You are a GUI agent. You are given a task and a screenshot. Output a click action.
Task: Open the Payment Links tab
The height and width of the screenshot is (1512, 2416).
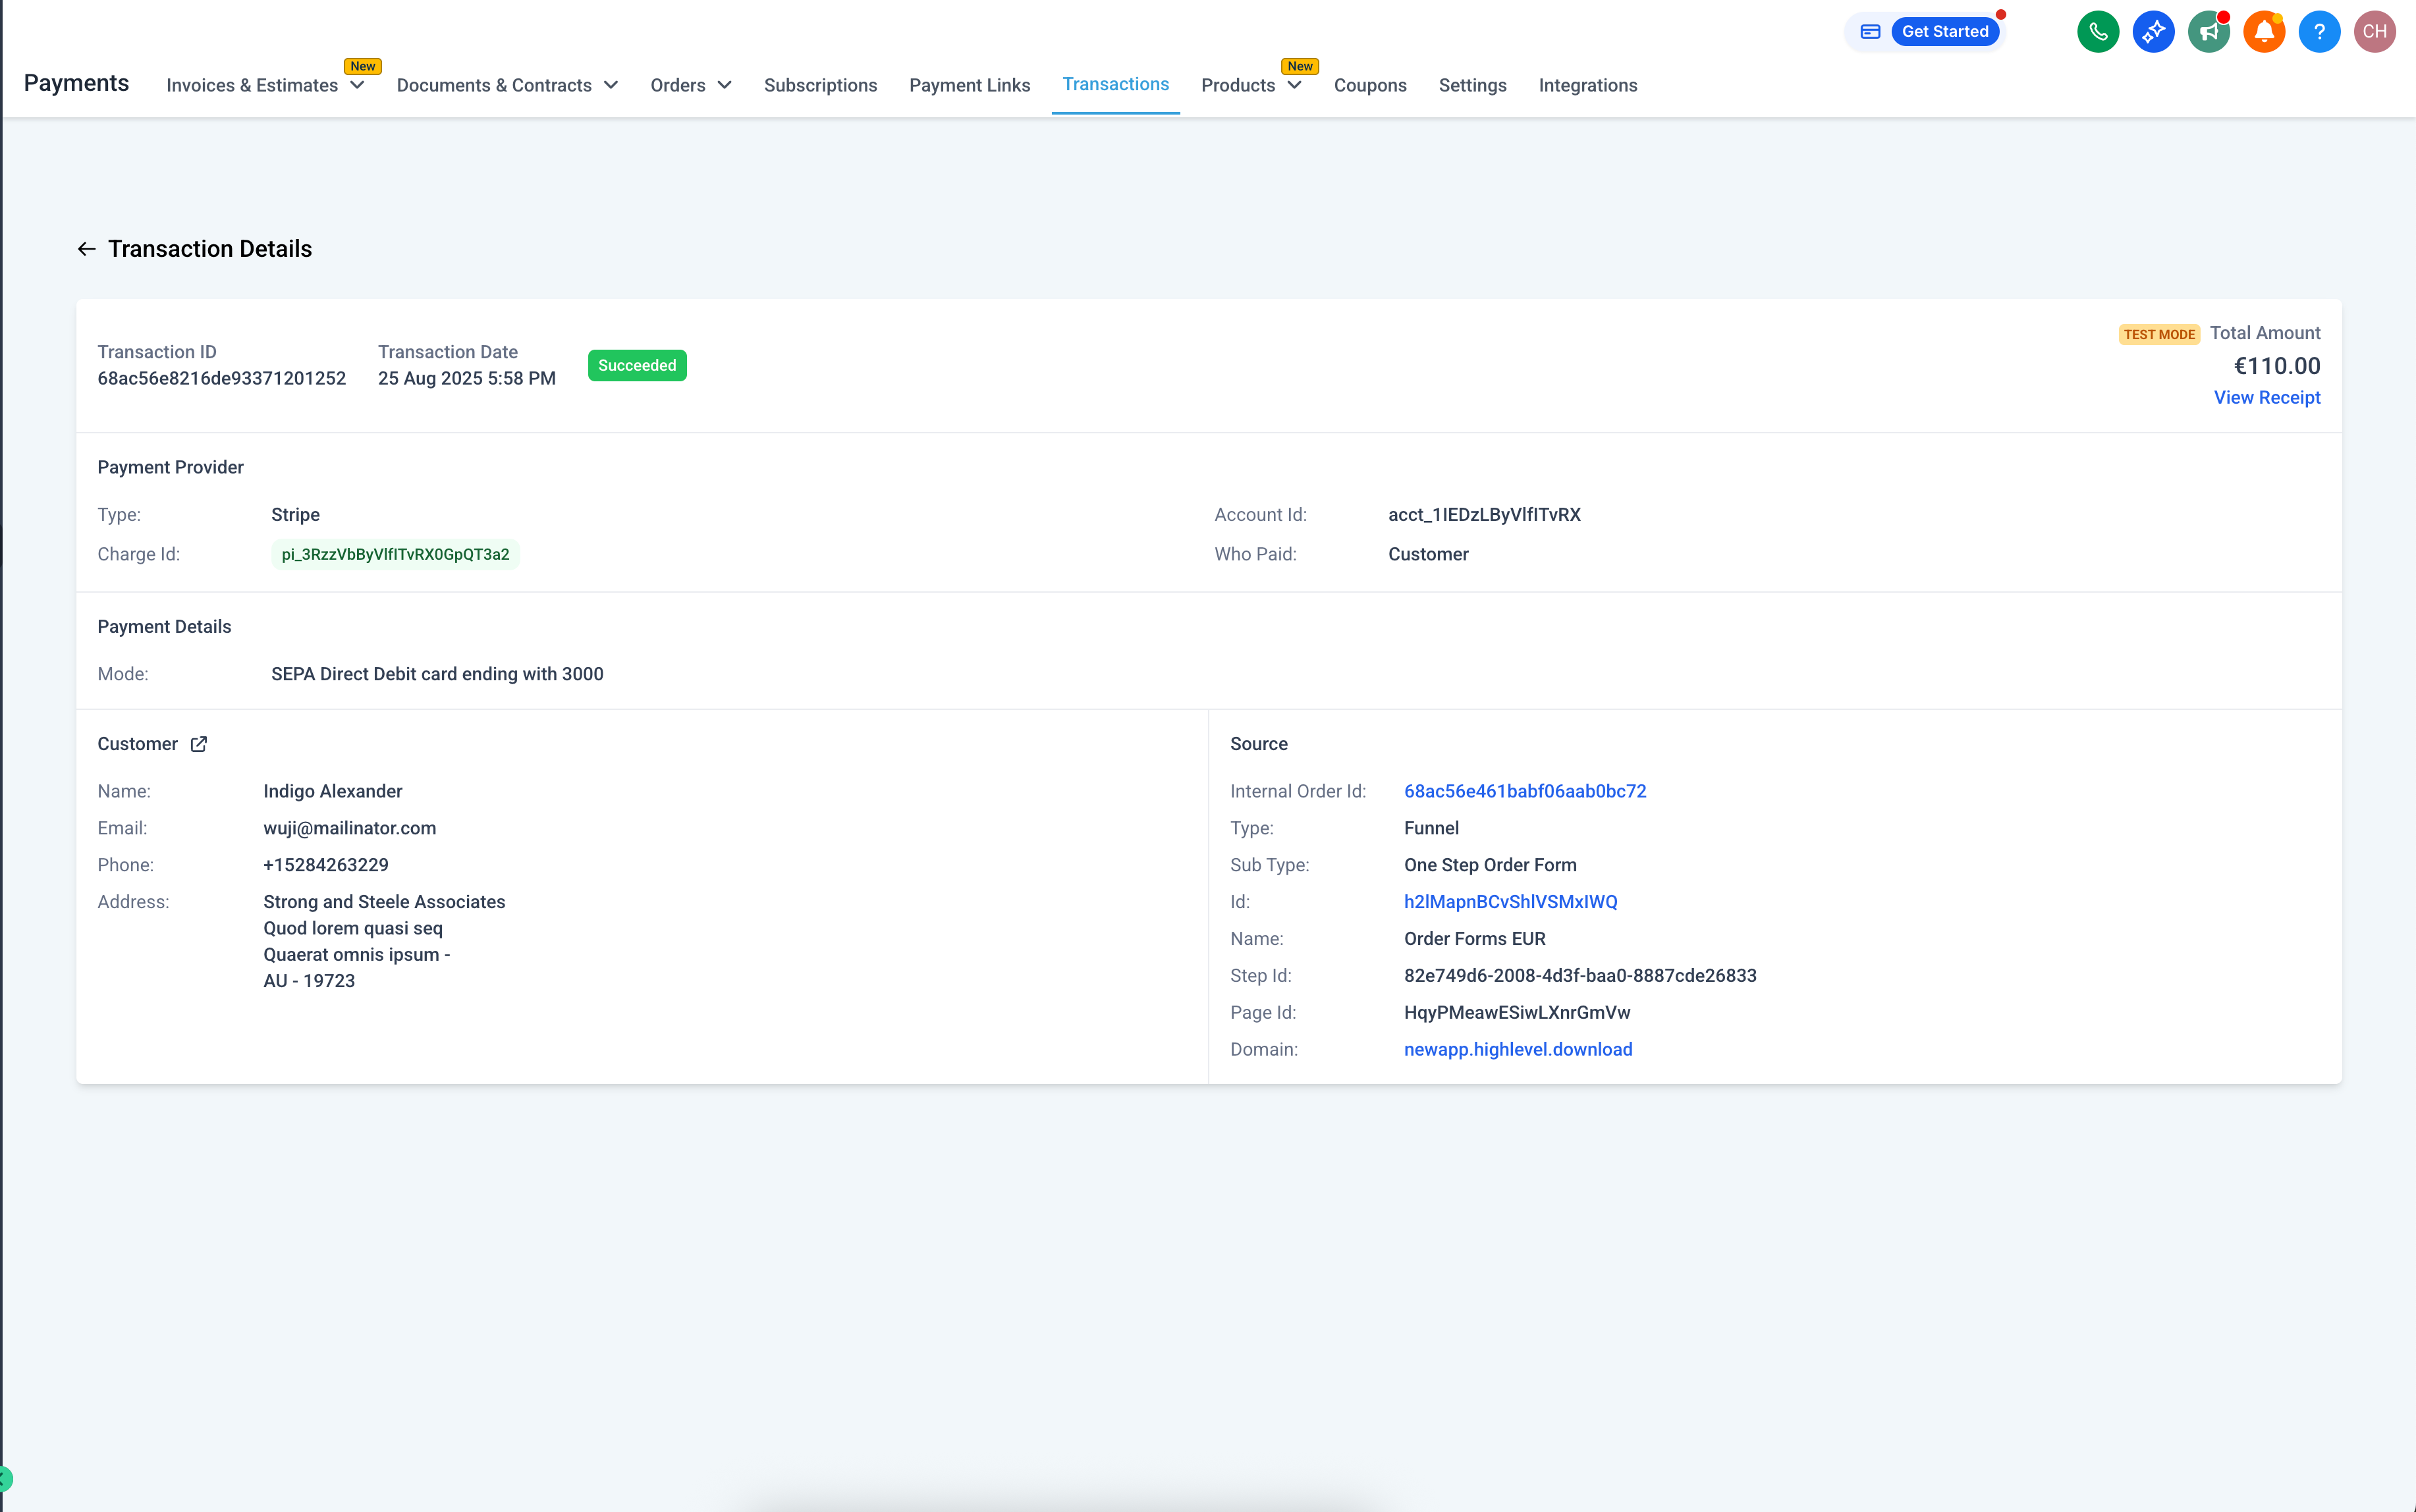pos(969,85)
